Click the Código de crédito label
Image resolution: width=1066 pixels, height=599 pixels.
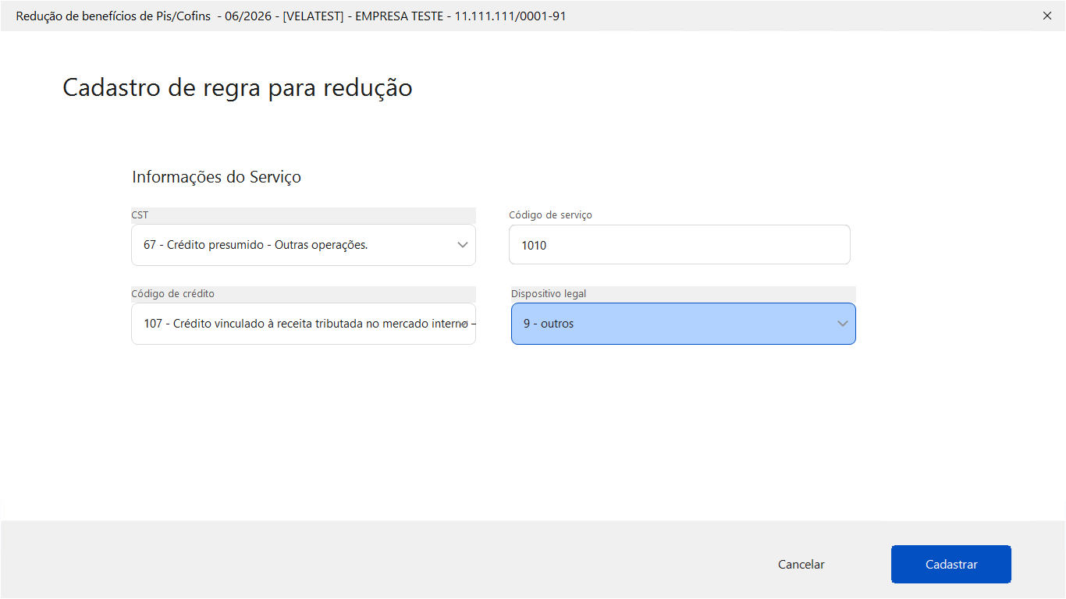point(172,294)
